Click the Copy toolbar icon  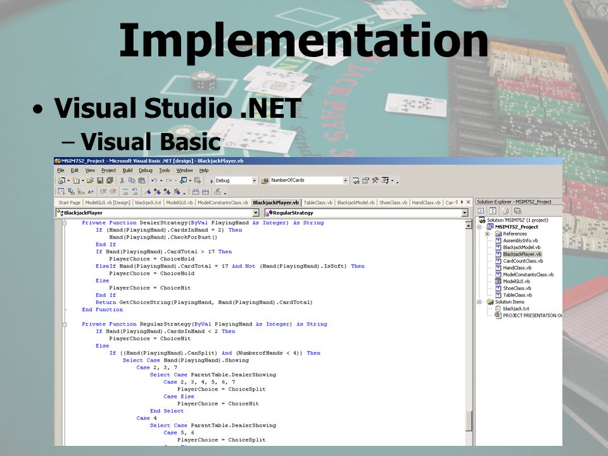[132, 180]
